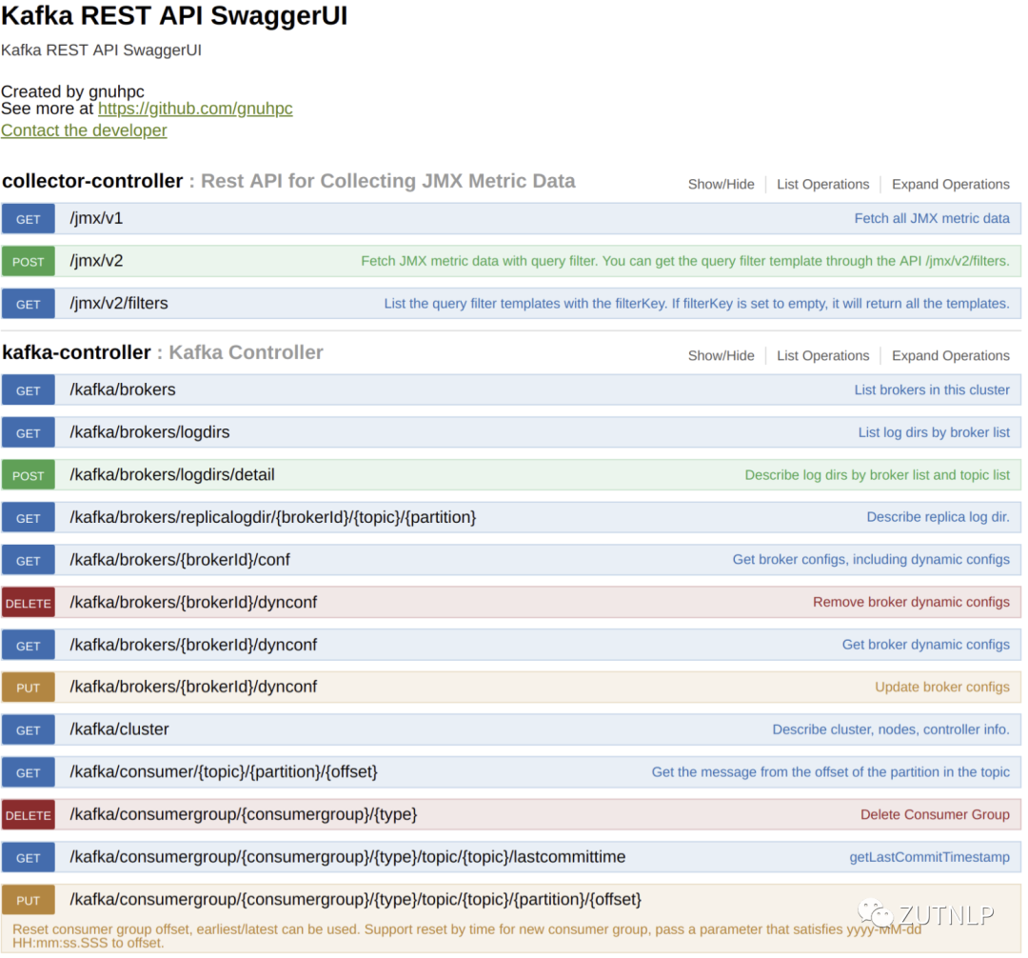This screenshot has height=958, width=1028.
Task: Expand the /kafka/cluster endpoint path
Action: (119, 729)
